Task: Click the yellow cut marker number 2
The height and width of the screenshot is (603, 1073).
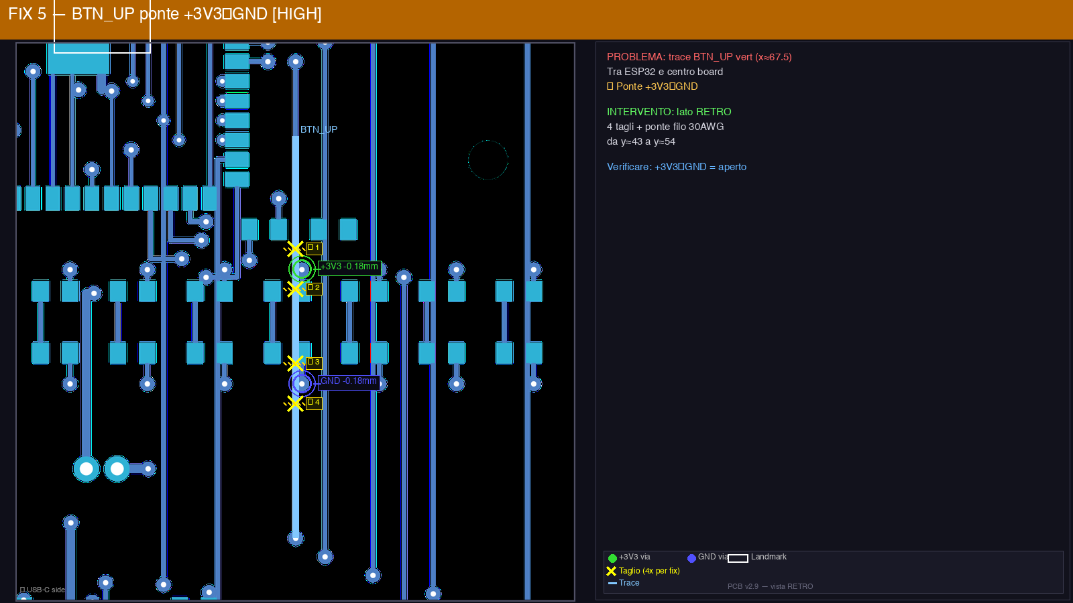Action: [295, 289]
